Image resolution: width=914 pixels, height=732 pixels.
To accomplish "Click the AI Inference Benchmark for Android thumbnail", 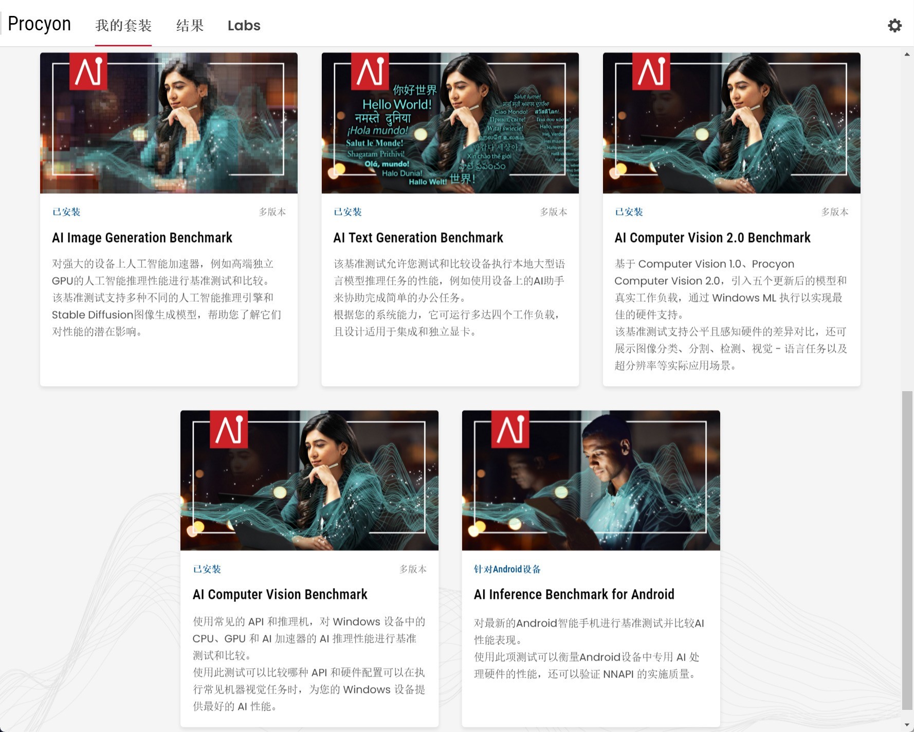I will tap(591, 480).
